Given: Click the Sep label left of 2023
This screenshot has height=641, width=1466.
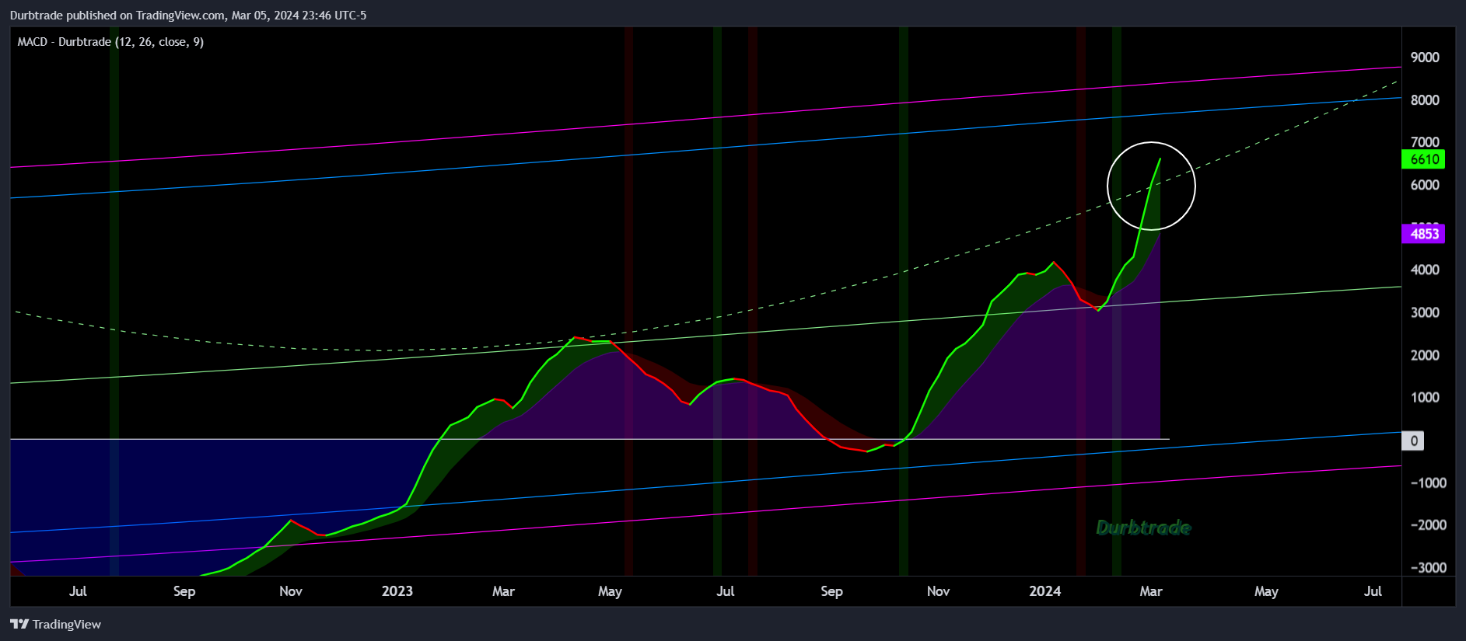Looking at the screenshot, I should pyautogui.click(x=184, y=591).
